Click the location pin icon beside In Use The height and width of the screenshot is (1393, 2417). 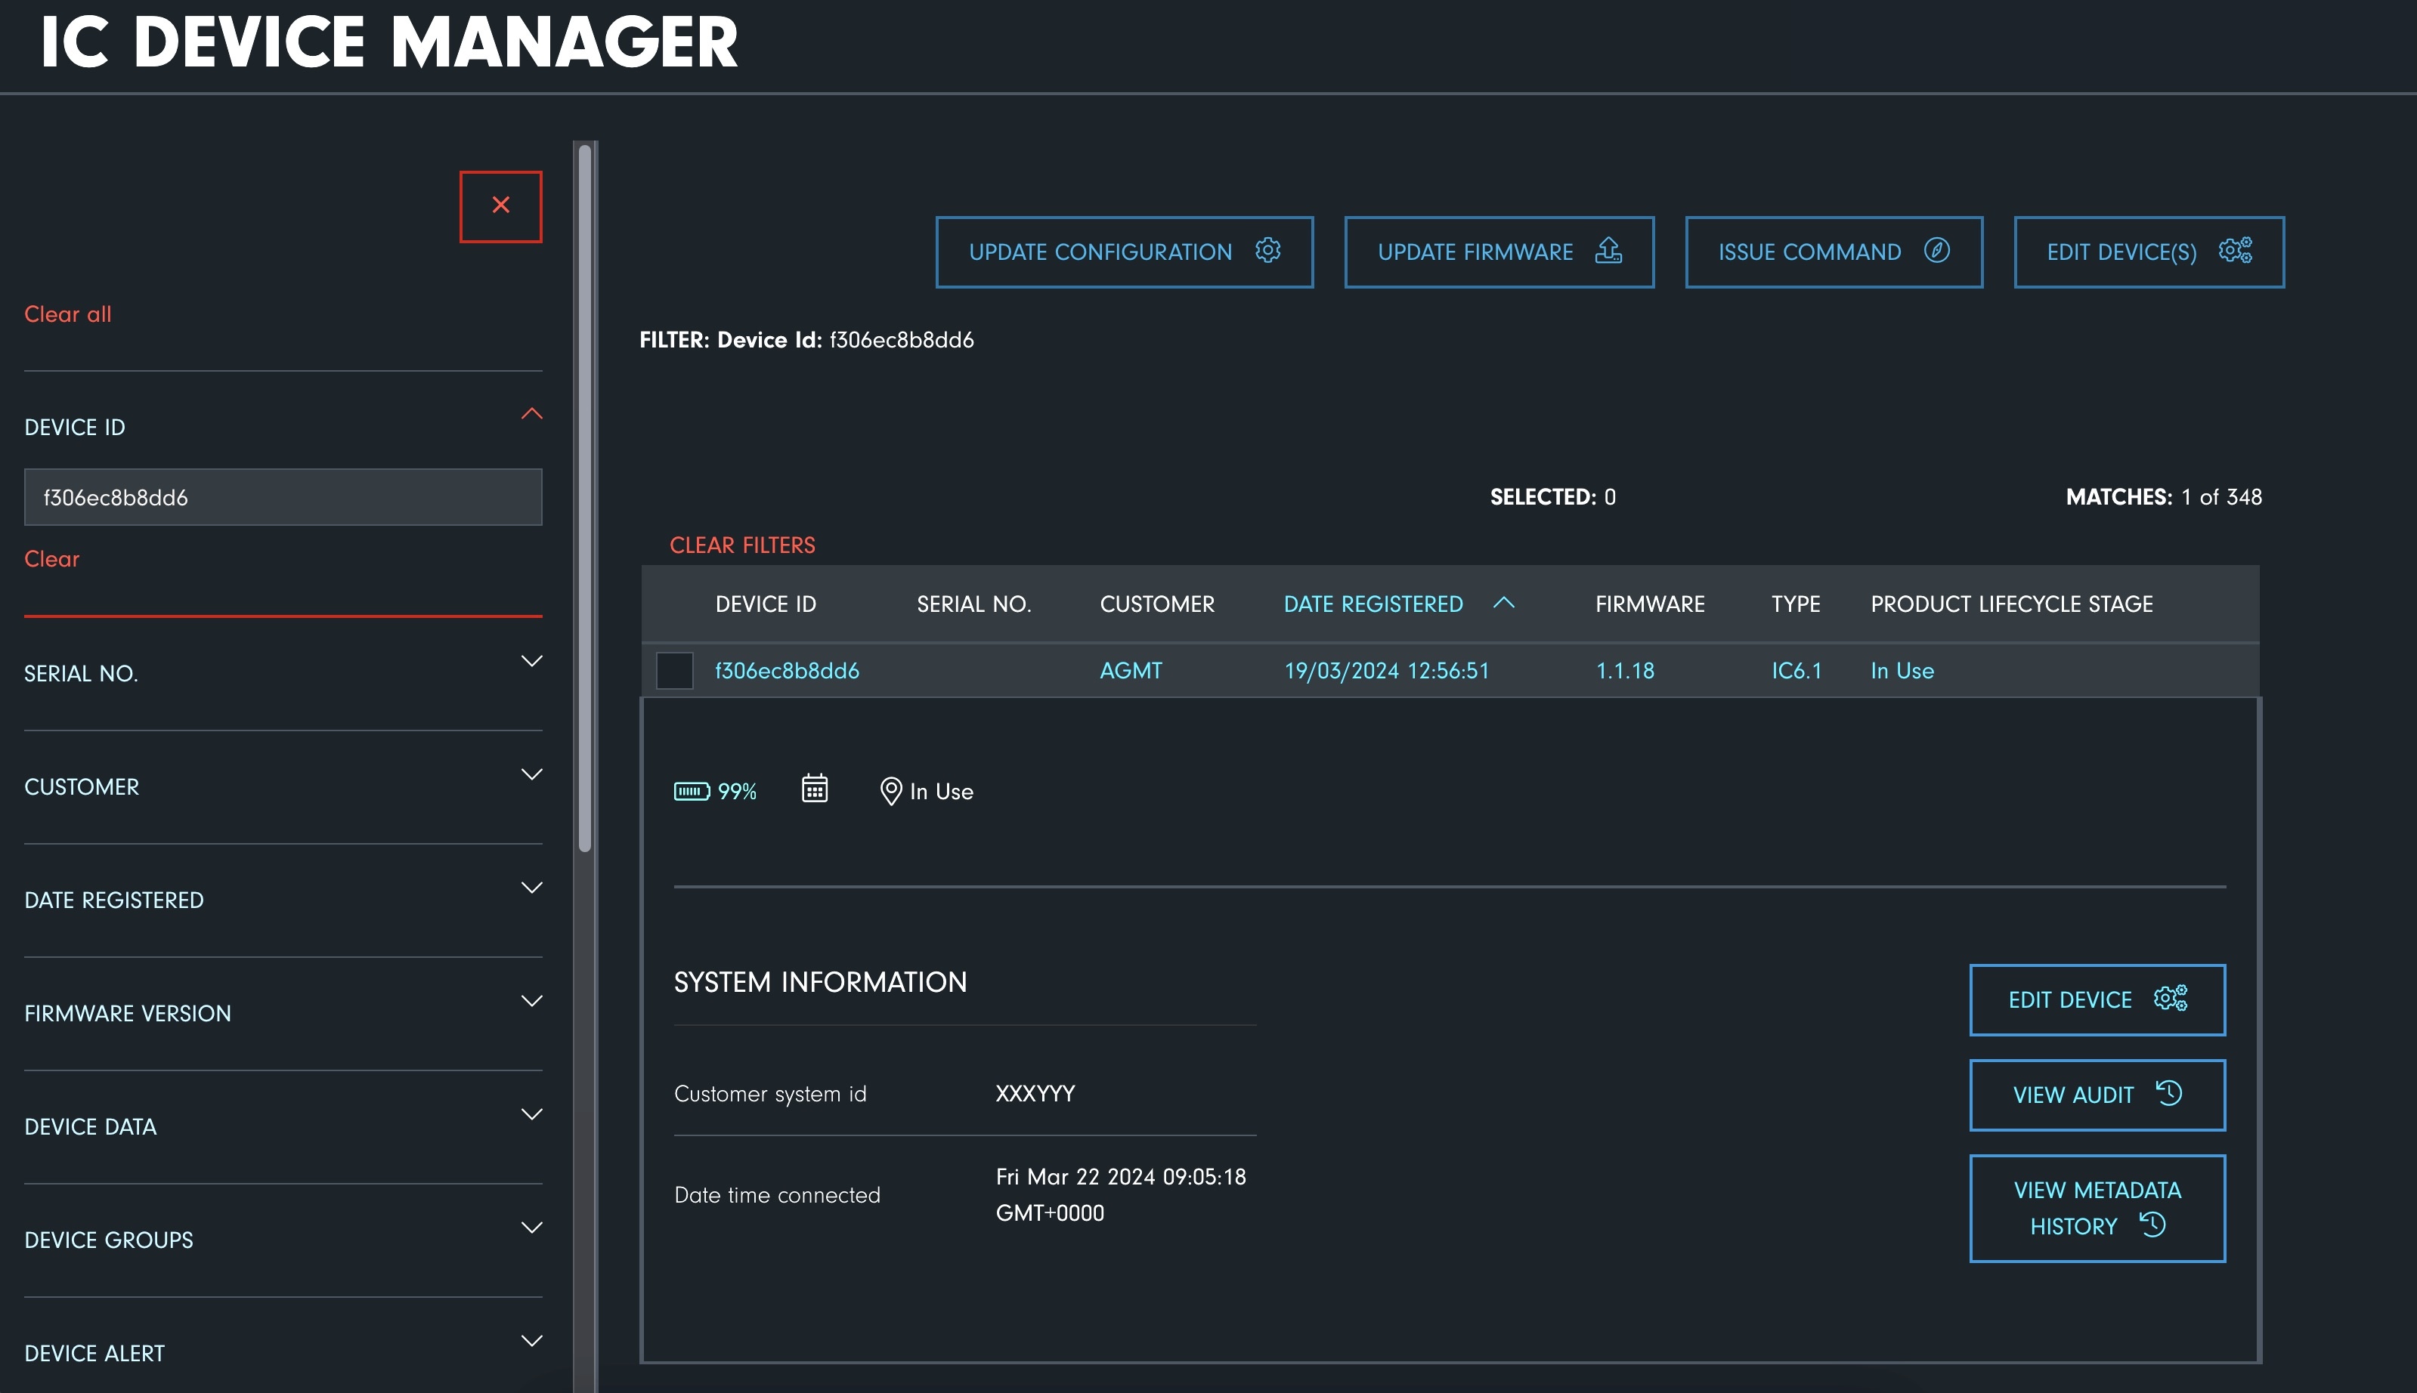pyautogui.click(x=890, y=791)
